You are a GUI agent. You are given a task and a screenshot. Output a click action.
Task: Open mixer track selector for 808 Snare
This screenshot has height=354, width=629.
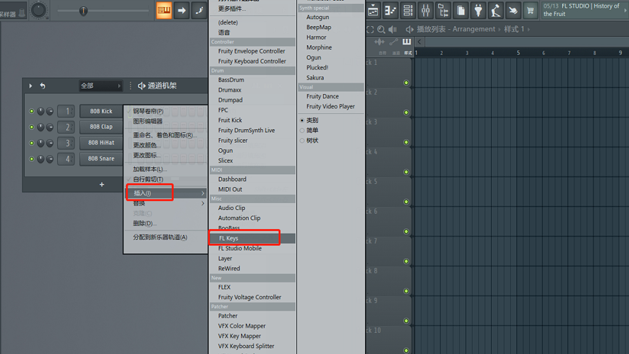[66, 159]
